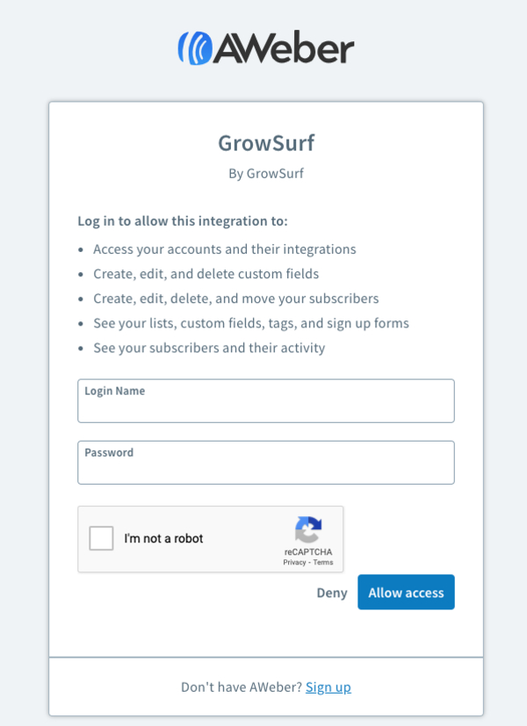Open the reCAPTCHA Privacy link
This screenshot has height=726, width=527.
294,562
